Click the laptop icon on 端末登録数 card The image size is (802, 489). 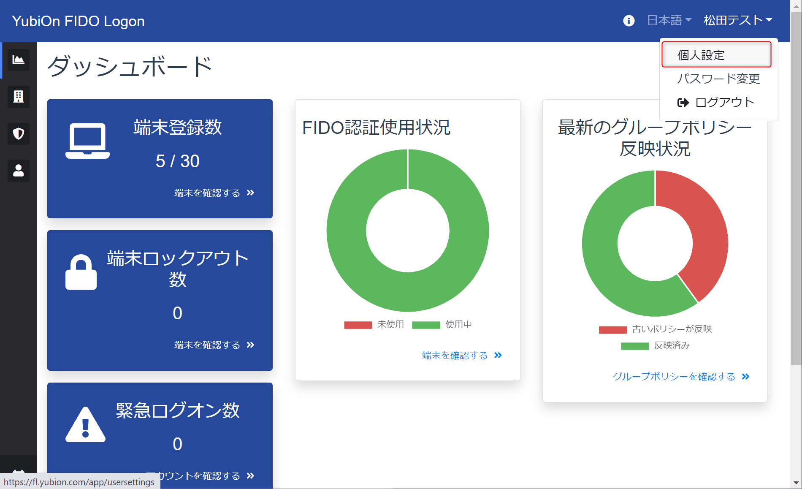pos(87,141)
